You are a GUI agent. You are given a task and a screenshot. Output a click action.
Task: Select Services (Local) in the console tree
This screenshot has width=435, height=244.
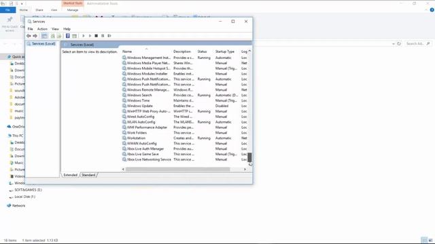point(41,43)
